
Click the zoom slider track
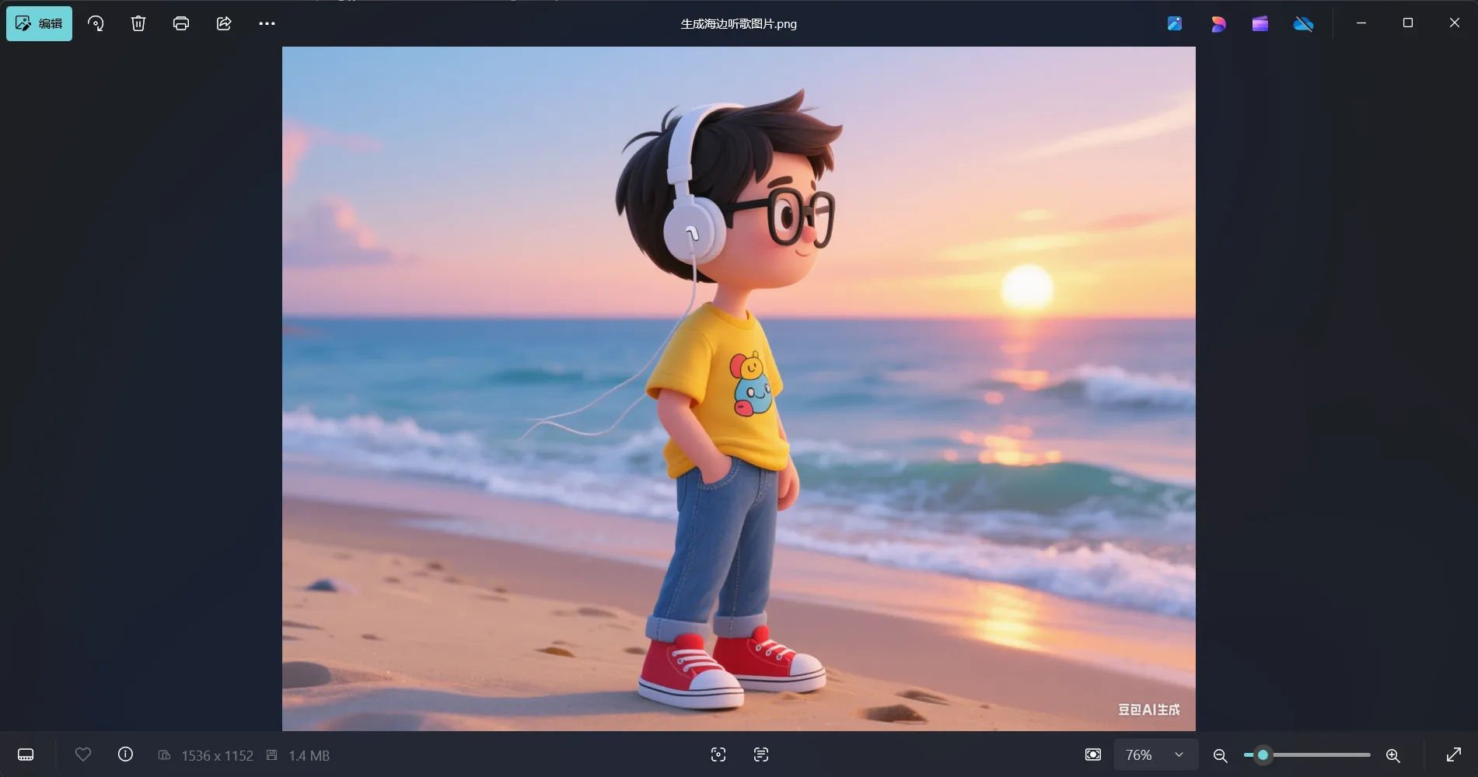tap(1307, 754)
